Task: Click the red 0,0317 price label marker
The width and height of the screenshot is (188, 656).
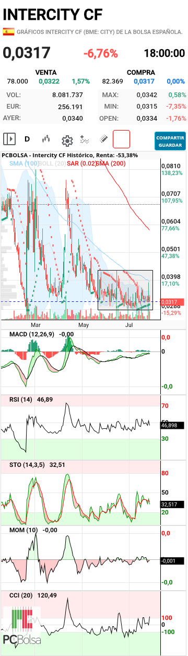Action: (169, 302)
